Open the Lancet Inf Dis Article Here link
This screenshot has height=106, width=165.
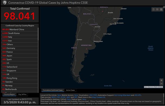point(59,95)
